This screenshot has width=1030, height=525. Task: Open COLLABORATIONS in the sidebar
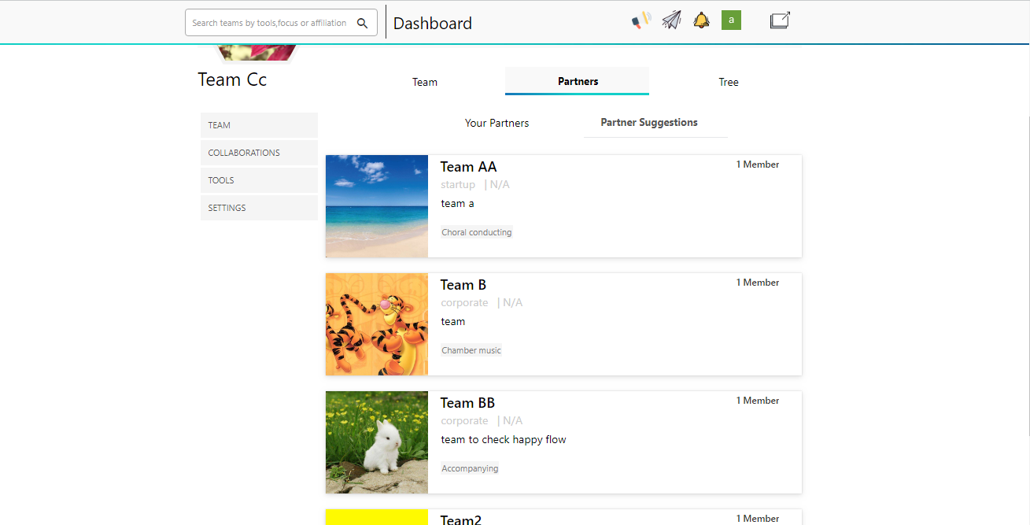259,153
